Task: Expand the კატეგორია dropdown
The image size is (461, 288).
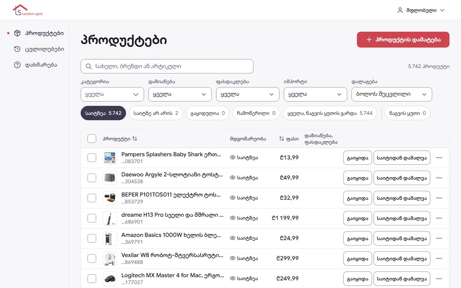Action: [112, 94]
